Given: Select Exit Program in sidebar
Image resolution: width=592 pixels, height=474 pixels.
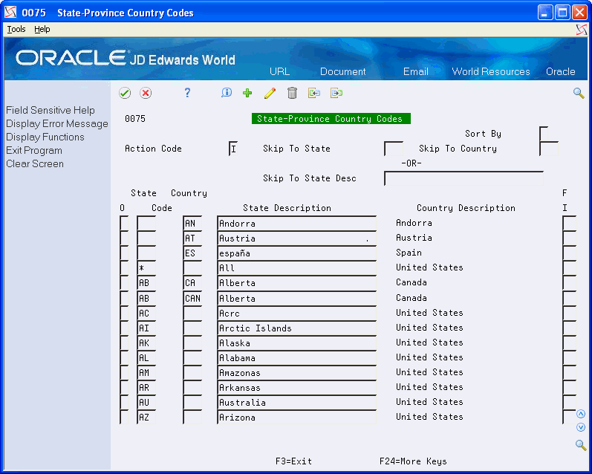Looking at the screenshot, I should 34,150.
